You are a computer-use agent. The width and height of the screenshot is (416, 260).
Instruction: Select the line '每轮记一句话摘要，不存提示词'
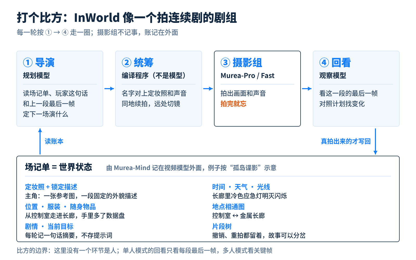coord(69,235)
